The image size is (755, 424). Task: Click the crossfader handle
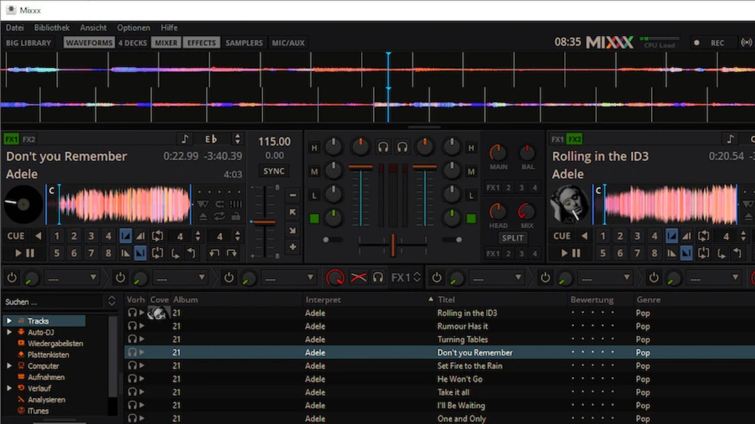click(393, 245)
